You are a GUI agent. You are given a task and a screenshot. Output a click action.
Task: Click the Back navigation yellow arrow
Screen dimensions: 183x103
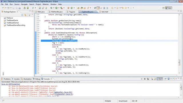coord(126,8)
